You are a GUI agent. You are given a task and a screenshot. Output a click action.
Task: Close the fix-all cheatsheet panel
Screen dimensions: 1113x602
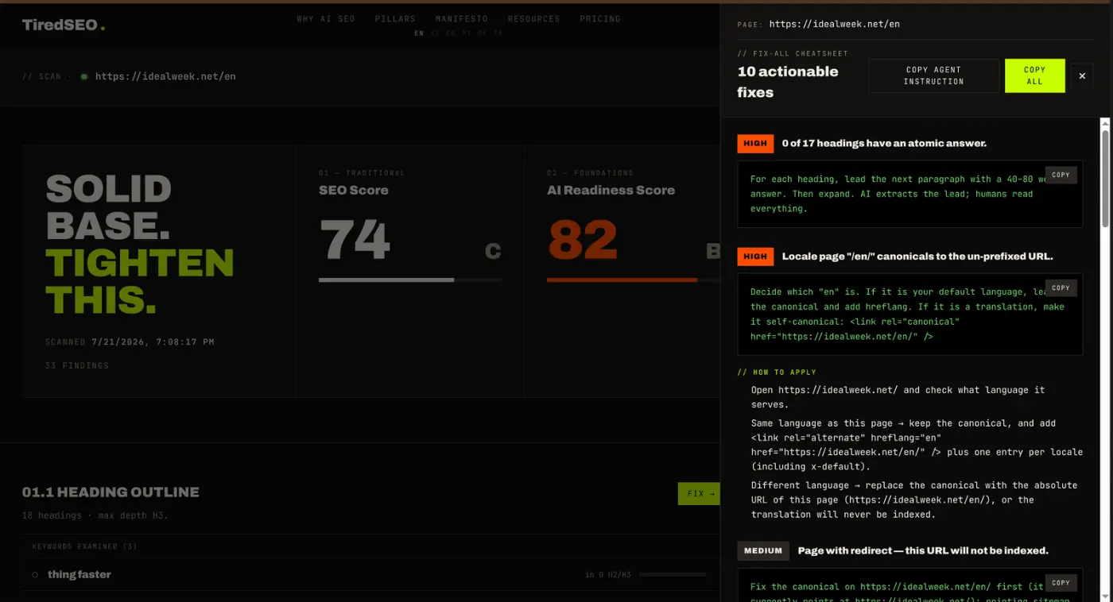(x=1081, y=76)
